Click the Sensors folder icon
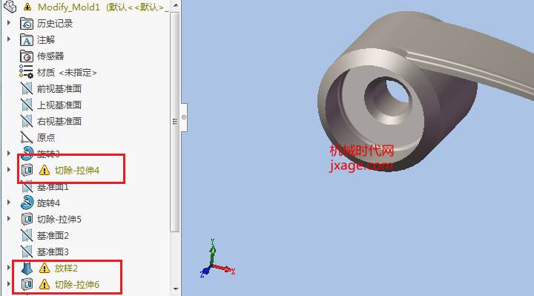This screenshot has height=296, width=534. coord(27,56)
